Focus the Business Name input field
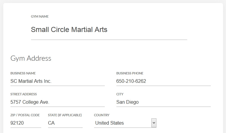This screenshot has width=226, height=133. (x=57, y=81)
